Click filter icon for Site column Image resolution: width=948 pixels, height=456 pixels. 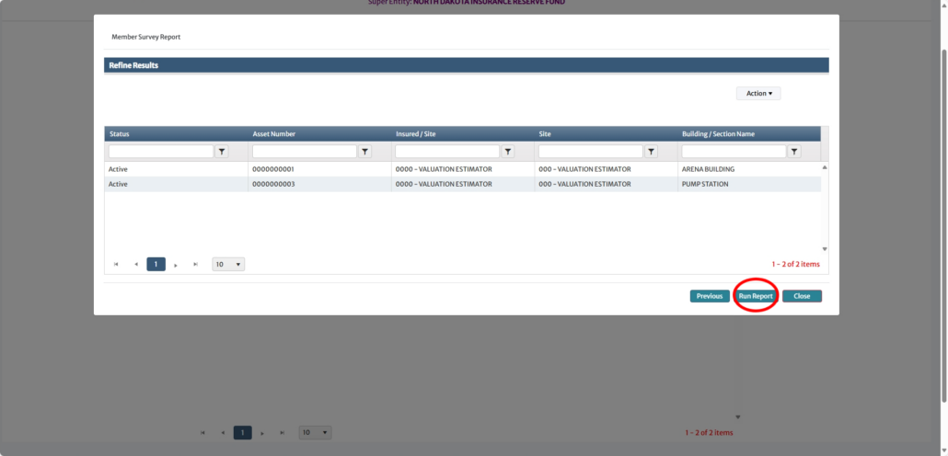[x=651, y=152]
